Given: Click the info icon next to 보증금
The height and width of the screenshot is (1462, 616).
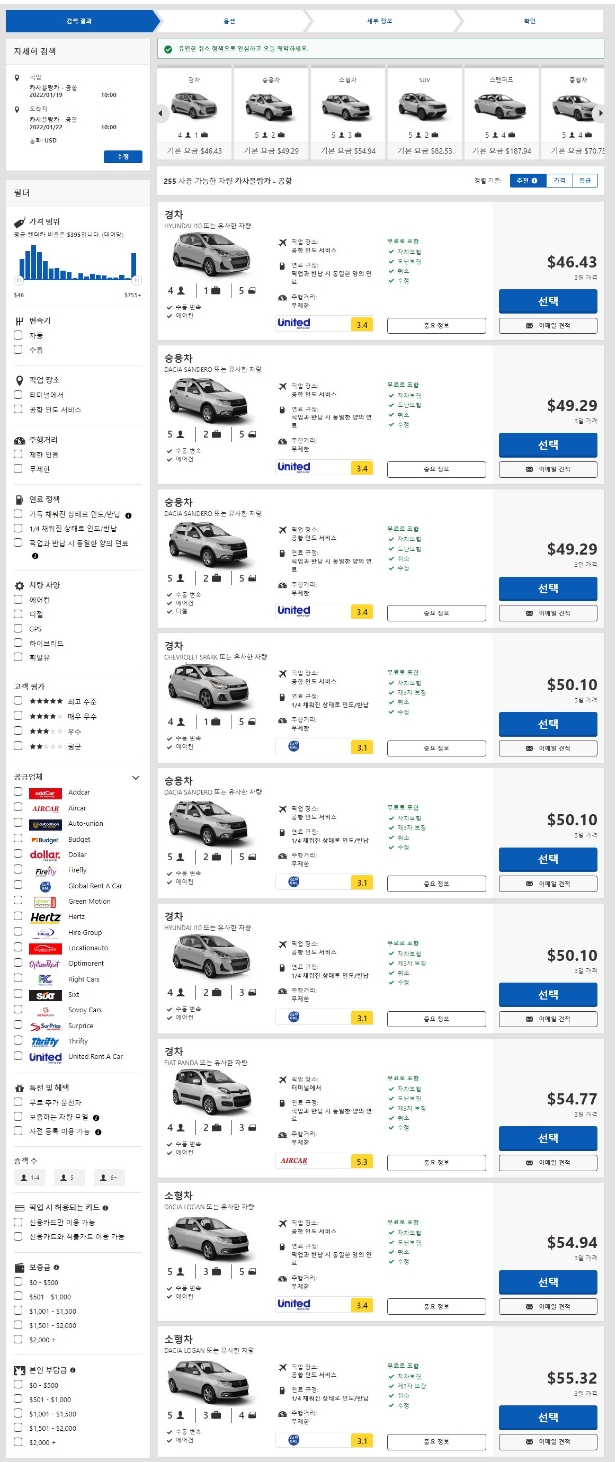Looking at the screenshot, I should [56, 1267].
